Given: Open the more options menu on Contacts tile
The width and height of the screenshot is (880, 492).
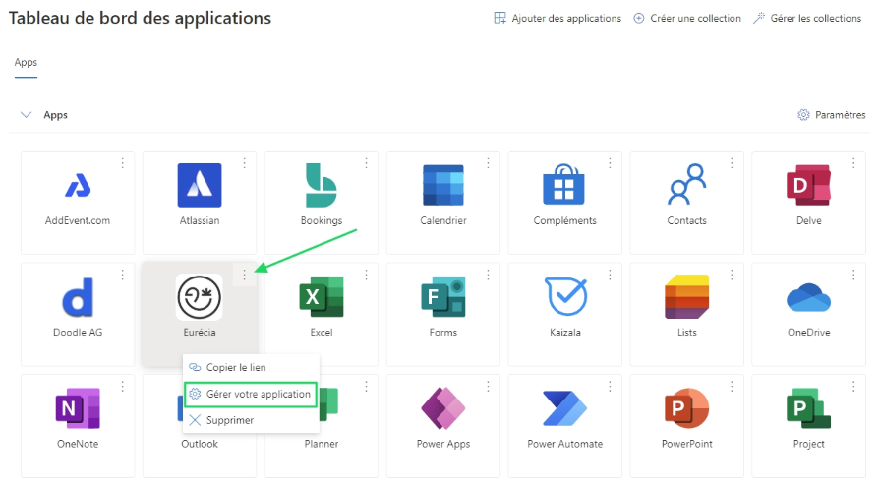Looking at the screenshot, I should click(732, 163).
